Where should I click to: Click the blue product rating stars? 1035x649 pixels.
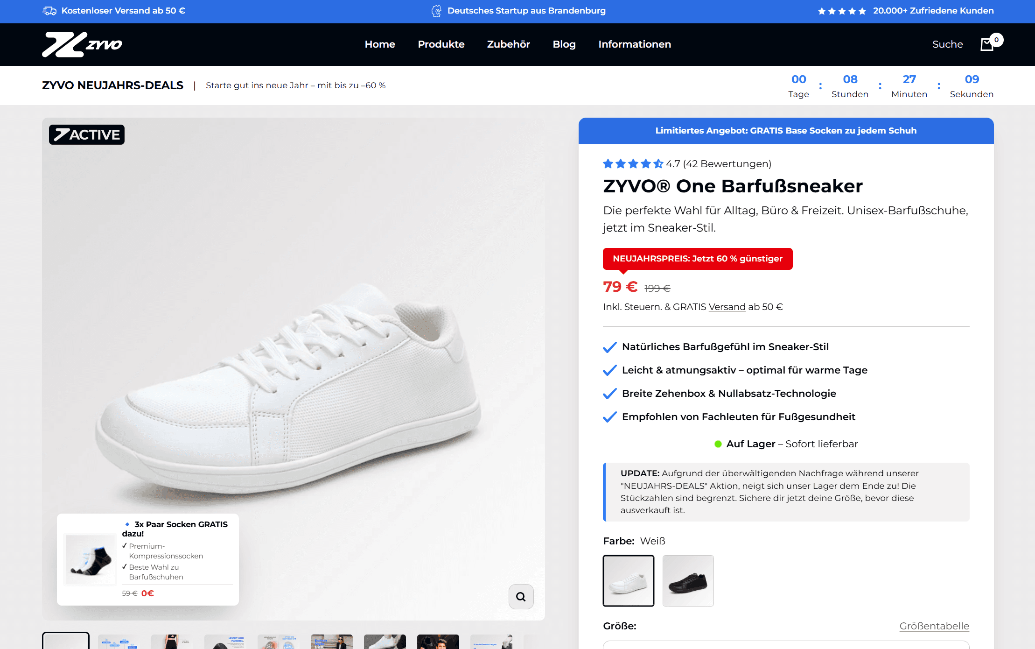(632, 164)
